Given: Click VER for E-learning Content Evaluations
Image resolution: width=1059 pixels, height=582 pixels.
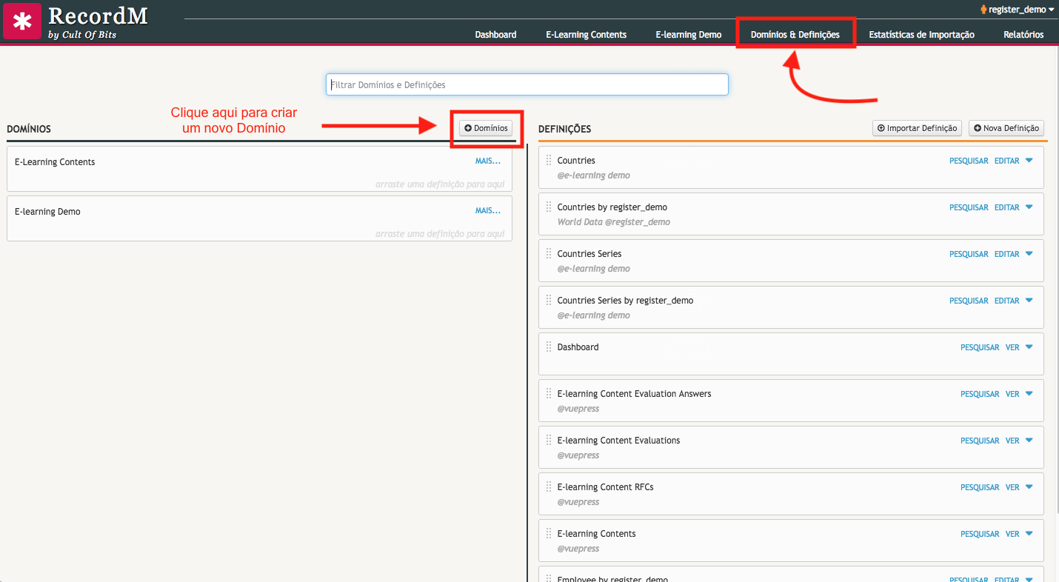Looking at the screenshot, I should pyautogui.click(x=1012, y=441).
